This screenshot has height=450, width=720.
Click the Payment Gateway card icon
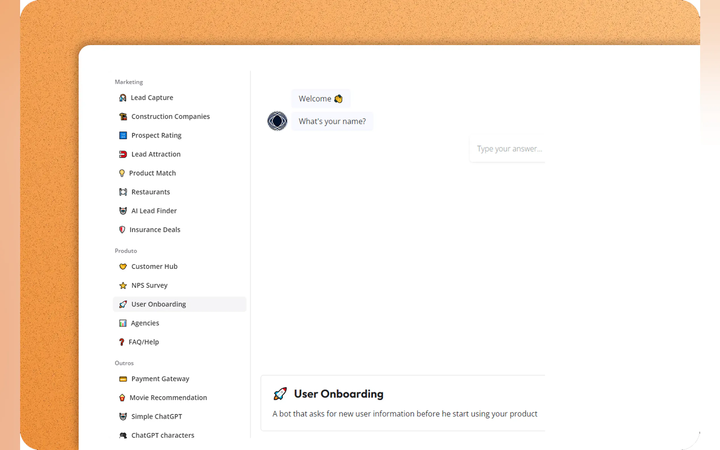coord(123,379)
